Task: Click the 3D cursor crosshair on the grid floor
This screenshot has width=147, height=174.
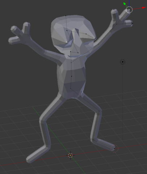Action: coord(71,155)
